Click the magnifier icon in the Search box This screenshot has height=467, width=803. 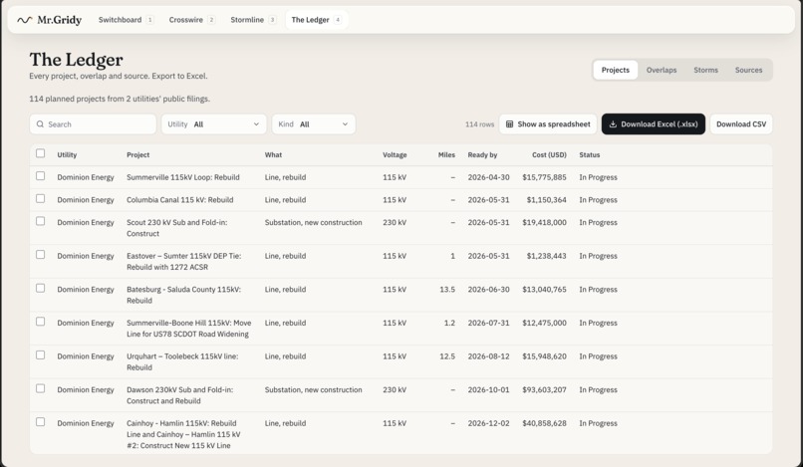tap(40, 124)
